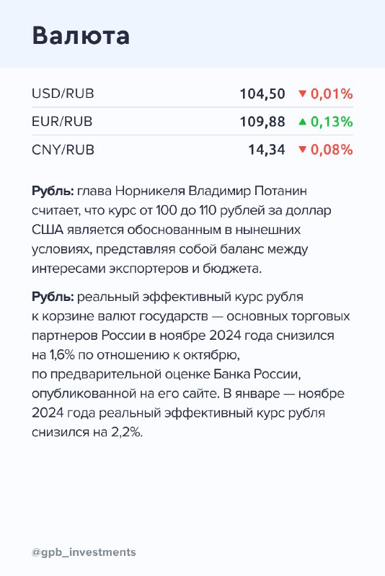Click the Валюта header title
Screen dimensions: 385x576
tap(81, 35)
